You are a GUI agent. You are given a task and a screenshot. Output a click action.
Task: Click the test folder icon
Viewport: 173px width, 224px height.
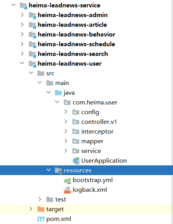50,200
